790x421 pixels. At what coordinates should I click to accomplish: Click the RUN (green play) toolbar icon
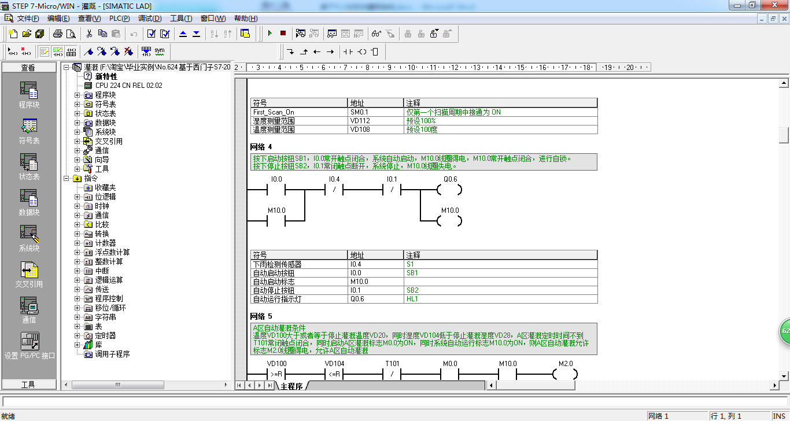tap(270, 34)
